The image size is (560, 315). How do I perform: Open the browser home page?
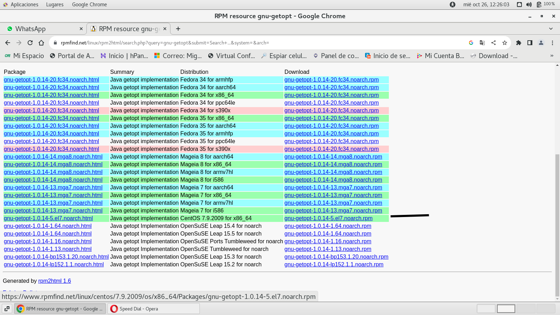[x=41, y=43]
